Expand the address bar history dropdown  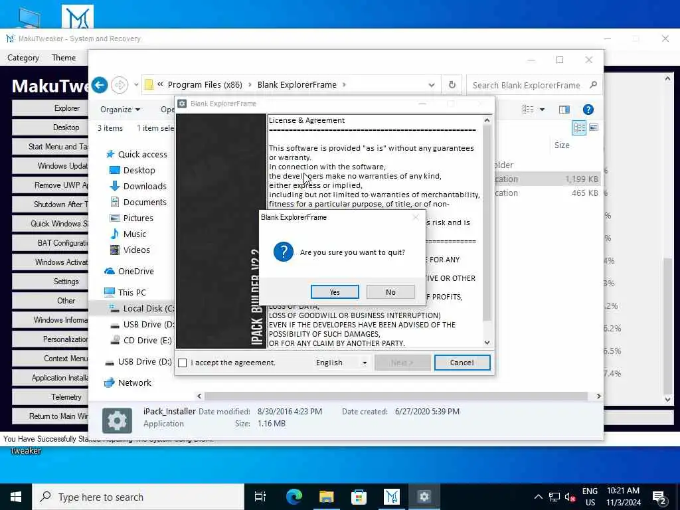[x=431, y=85]
